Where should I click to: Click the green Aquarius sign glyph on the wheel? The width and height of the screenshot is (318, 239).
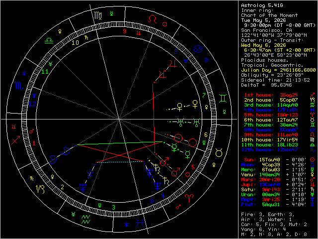tap(85, 220)
